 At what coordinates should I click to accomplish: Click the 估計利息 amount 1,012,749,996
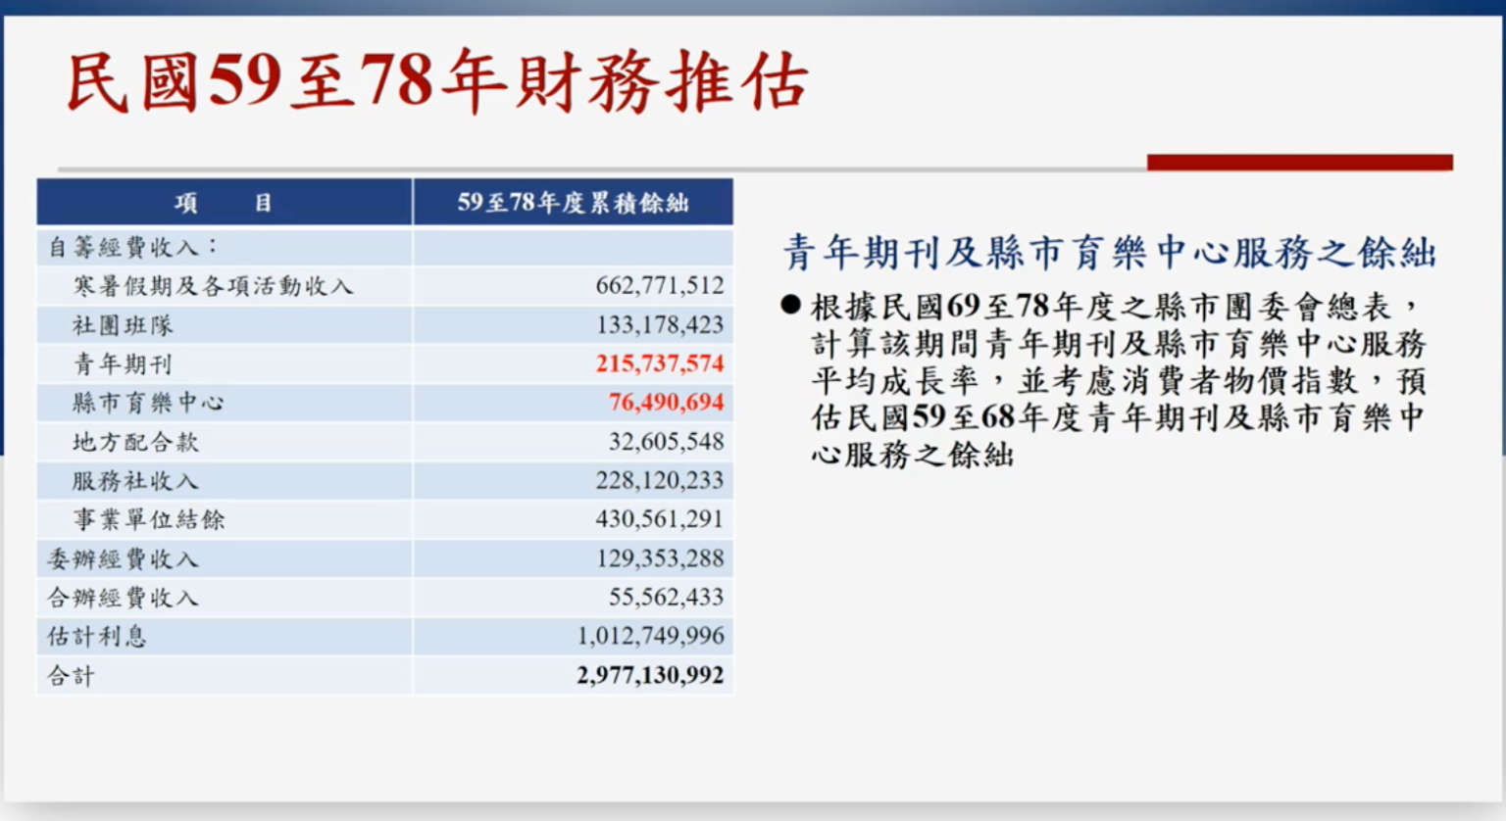650,636
